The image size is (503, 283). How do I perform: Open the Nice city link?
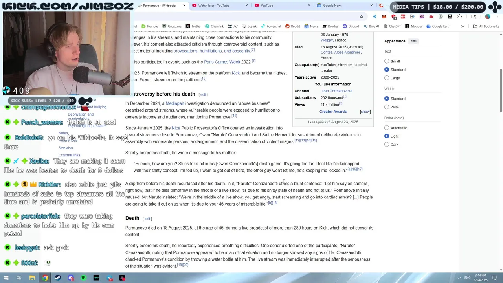point(176,128)
